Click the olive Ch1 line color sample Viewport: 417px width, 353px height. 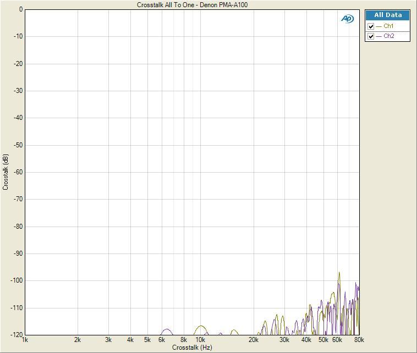coord(379,26)
